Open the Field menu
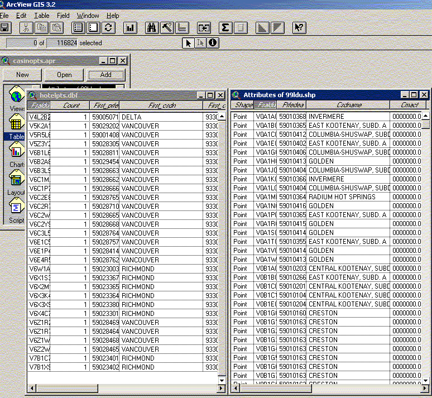 click(63, 16)
